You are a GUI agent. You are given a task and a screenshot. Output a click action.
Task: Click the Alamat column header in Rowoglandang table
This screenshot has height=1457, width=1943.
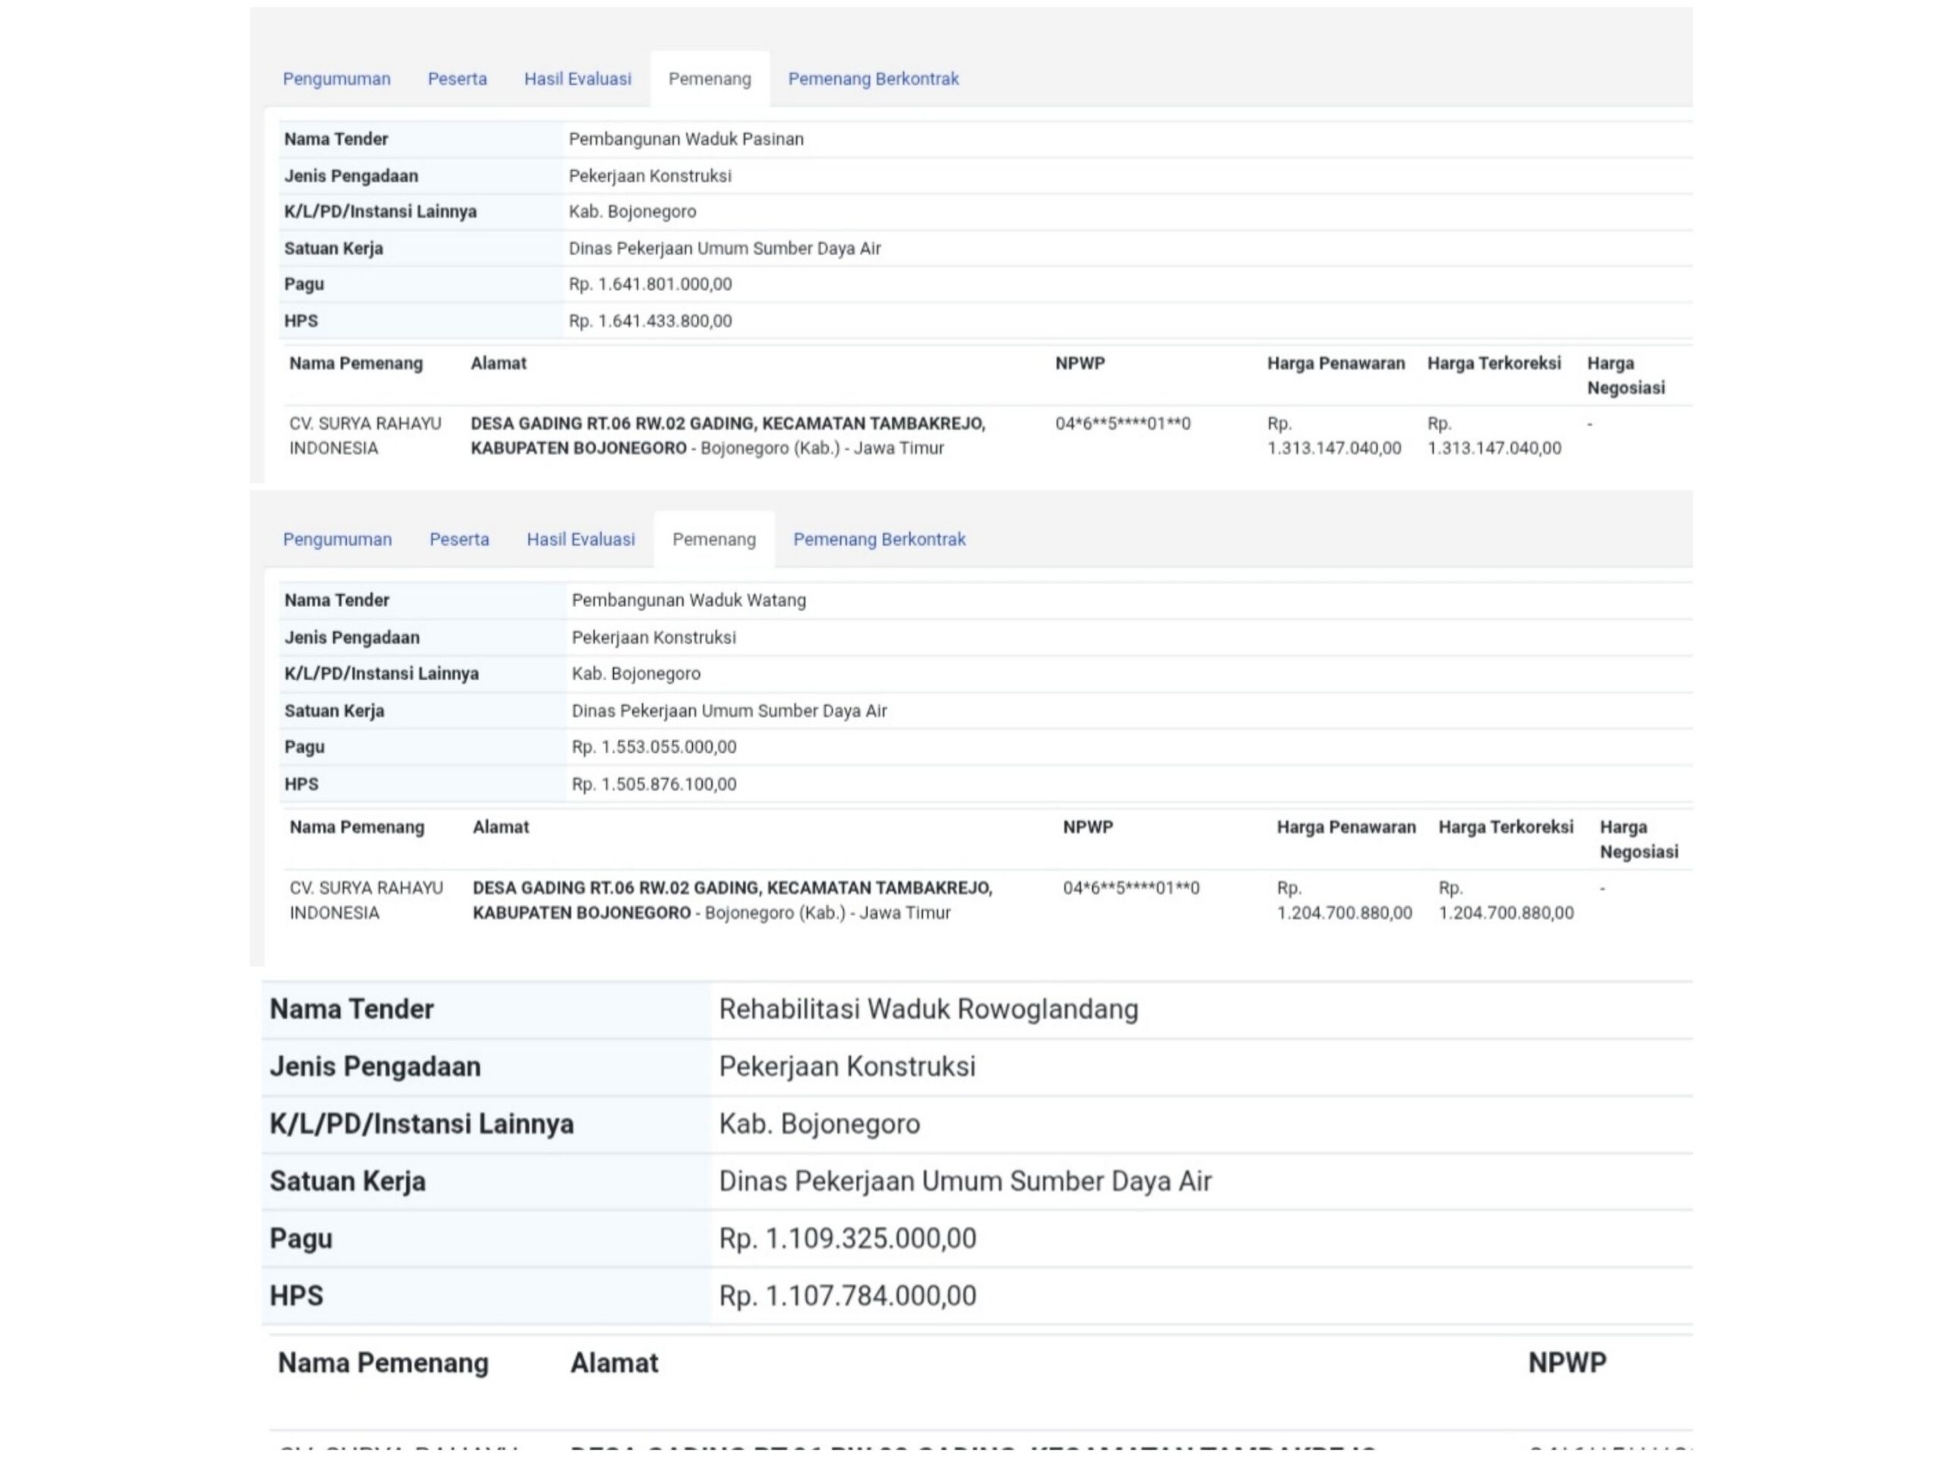(x=614, y=1363)
